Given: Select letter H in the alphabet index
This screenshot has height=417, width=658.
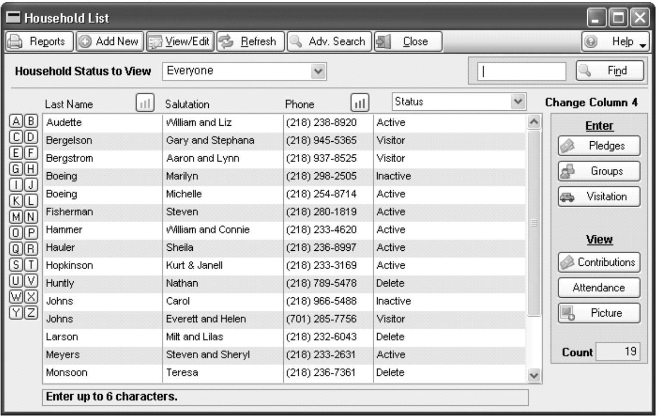Looking at the screenshot, I should pos(31,169).
